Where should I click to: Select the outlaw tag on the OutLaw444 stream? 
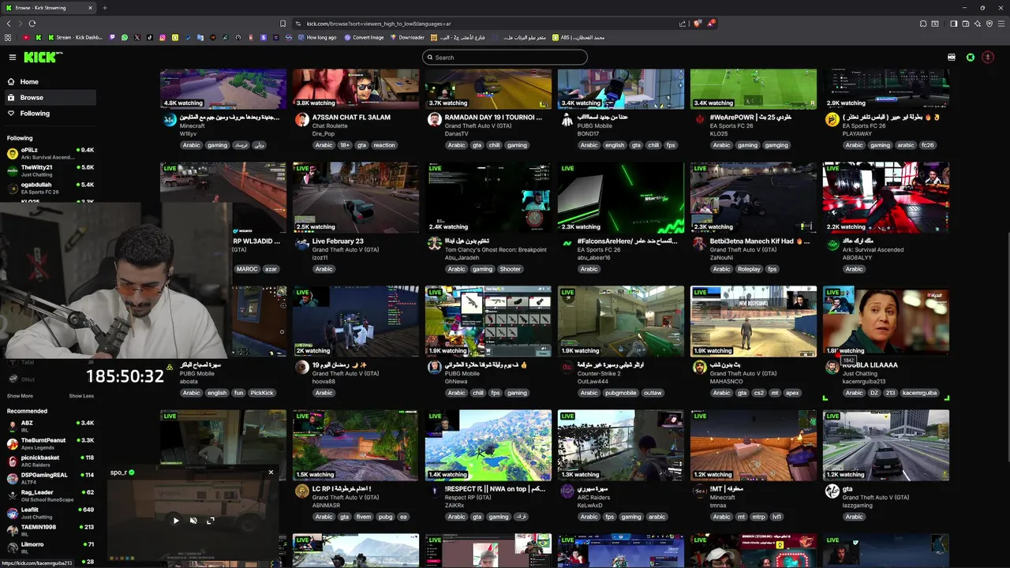653,393
